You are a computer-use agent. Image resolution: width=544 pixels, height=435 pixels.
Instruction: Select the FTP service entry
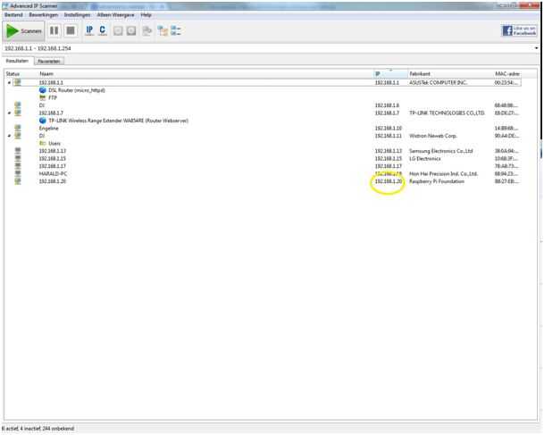pyautogui.click(x=53, y=98)
